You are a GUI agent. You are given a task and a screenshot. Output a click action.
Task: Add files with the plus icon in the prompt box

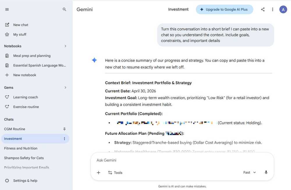(99, 173)
